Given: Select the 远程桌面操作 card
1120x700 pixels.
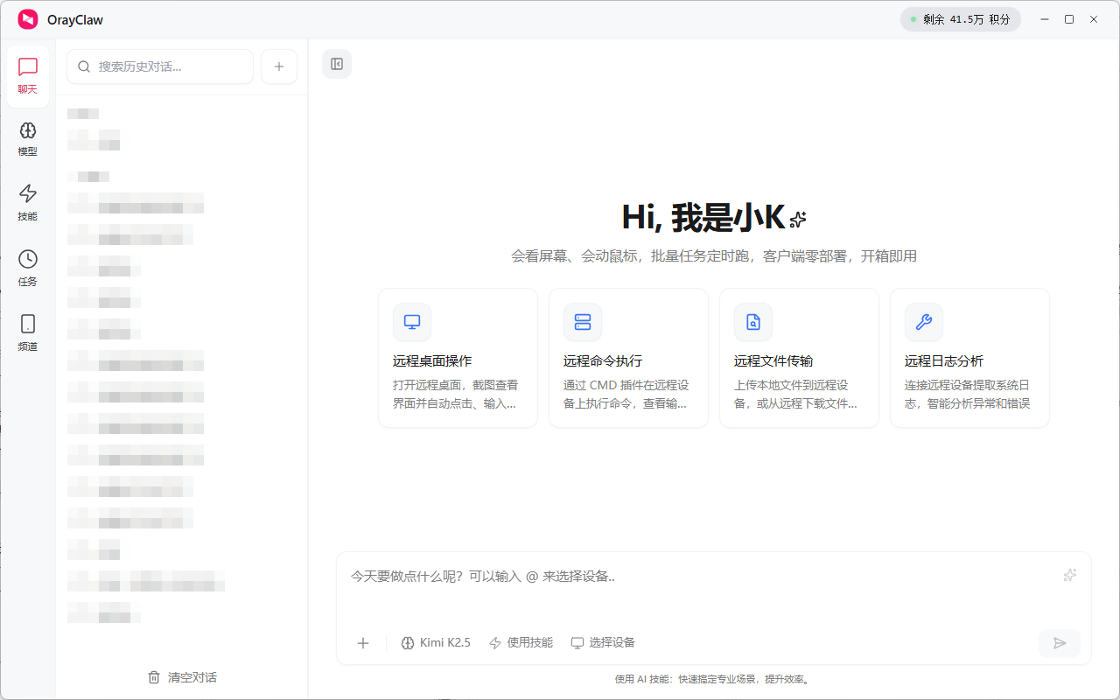Looking at the screenshot, I should pyautogui.click(x=458, y=358).
